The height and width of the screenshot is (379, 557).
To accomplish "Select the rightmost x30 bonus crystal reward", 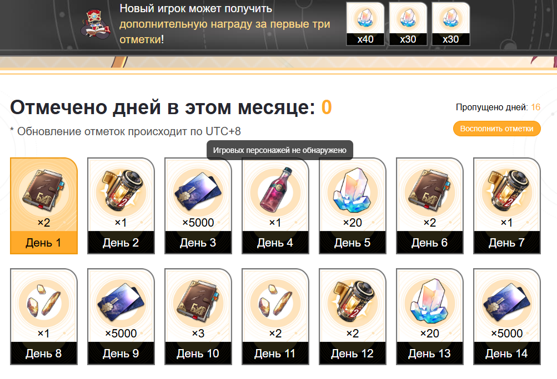I will (x=450, y=24).
